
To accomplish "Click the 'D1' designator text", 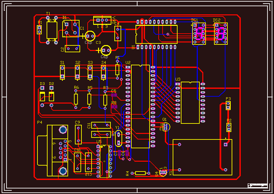I will coord(65,18).
